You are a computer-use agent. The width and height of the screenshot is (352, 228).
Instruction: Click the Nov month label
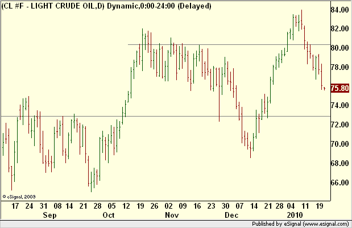click(x=172, y=215)
